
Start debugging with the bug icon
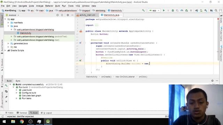pyautogui.click(x=173, y=10)
